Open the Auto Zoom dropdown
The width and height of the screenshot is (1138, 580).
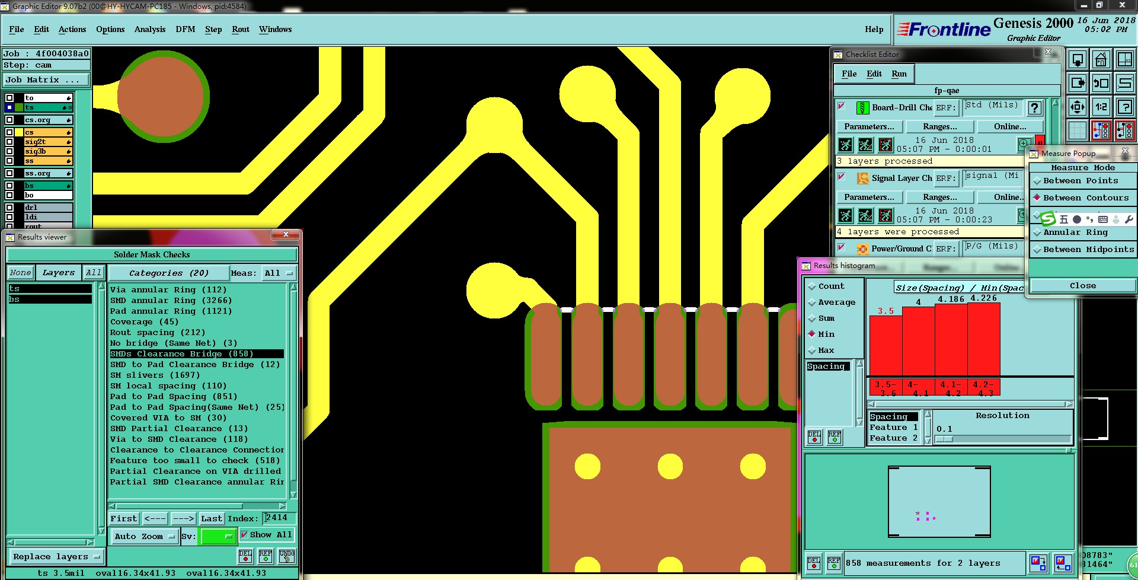(145, 536)
